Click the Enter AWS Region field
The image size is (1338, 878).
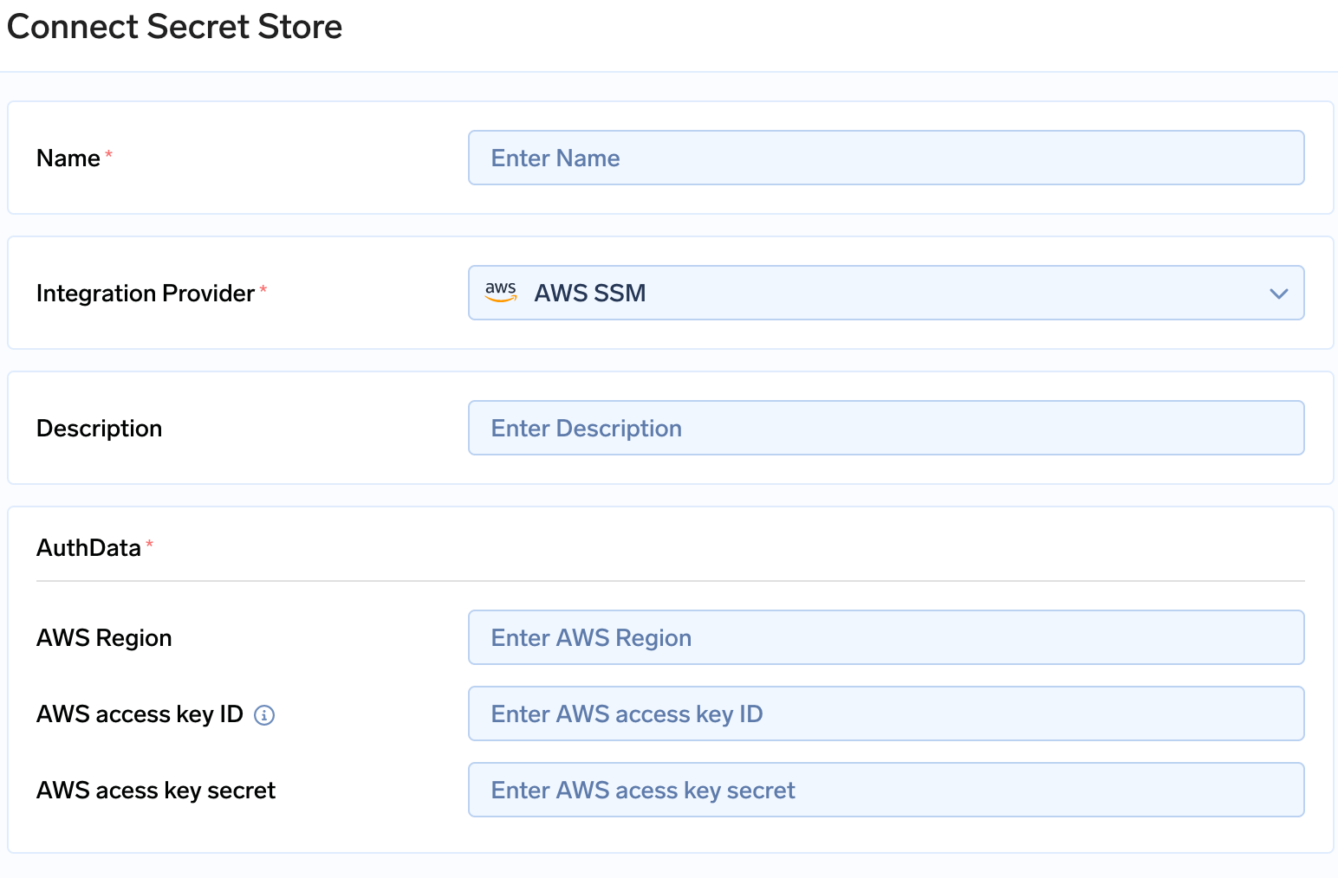coord(886,637)
